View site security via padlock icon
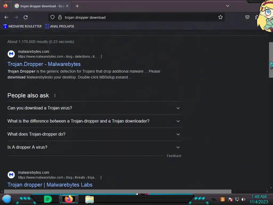Image resolution: width=273 pixels, height=205 pixels. (x=60, y=17)
